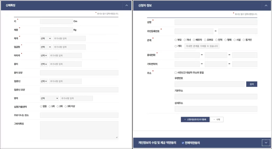Screen dimensions: 272x149
Task: Focus the 키 height input field
Action: (x=56, y=21)
